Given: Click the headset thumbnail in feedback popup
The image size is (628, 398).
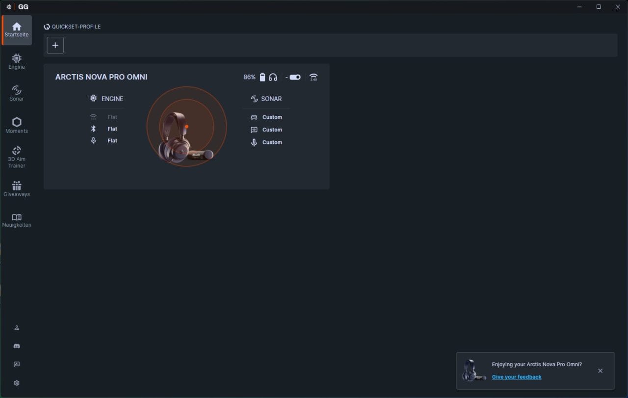Looking at the screenshot, I should tap(474, 371).
